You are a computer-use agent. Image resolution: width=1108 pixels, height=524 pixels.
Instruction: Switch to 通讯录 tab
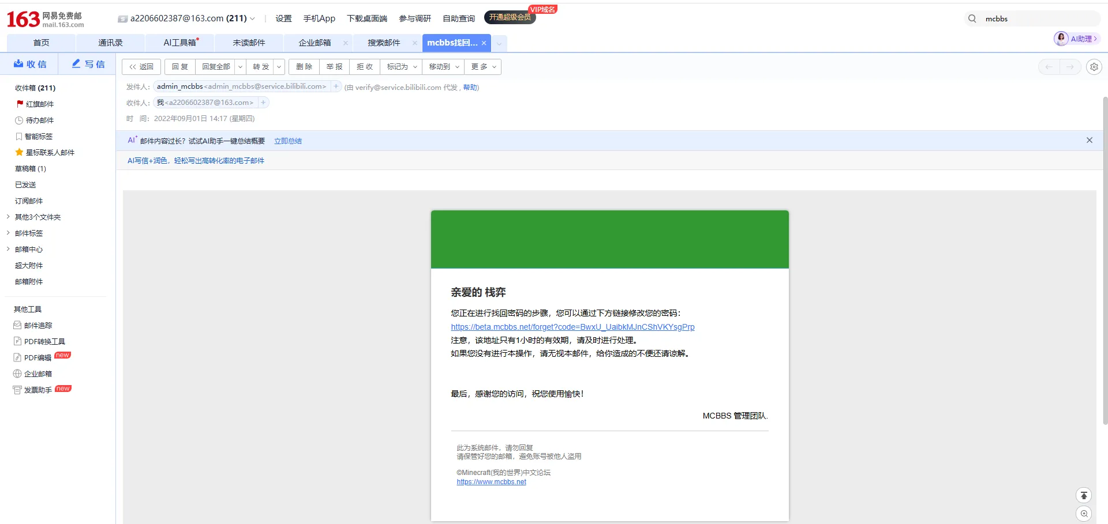pos(110,43)
